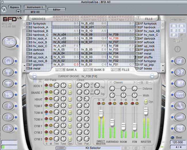Viewport: 187px width, 150px height.
Task: Click the 120.000 tempo field
Action: point(178,142)
